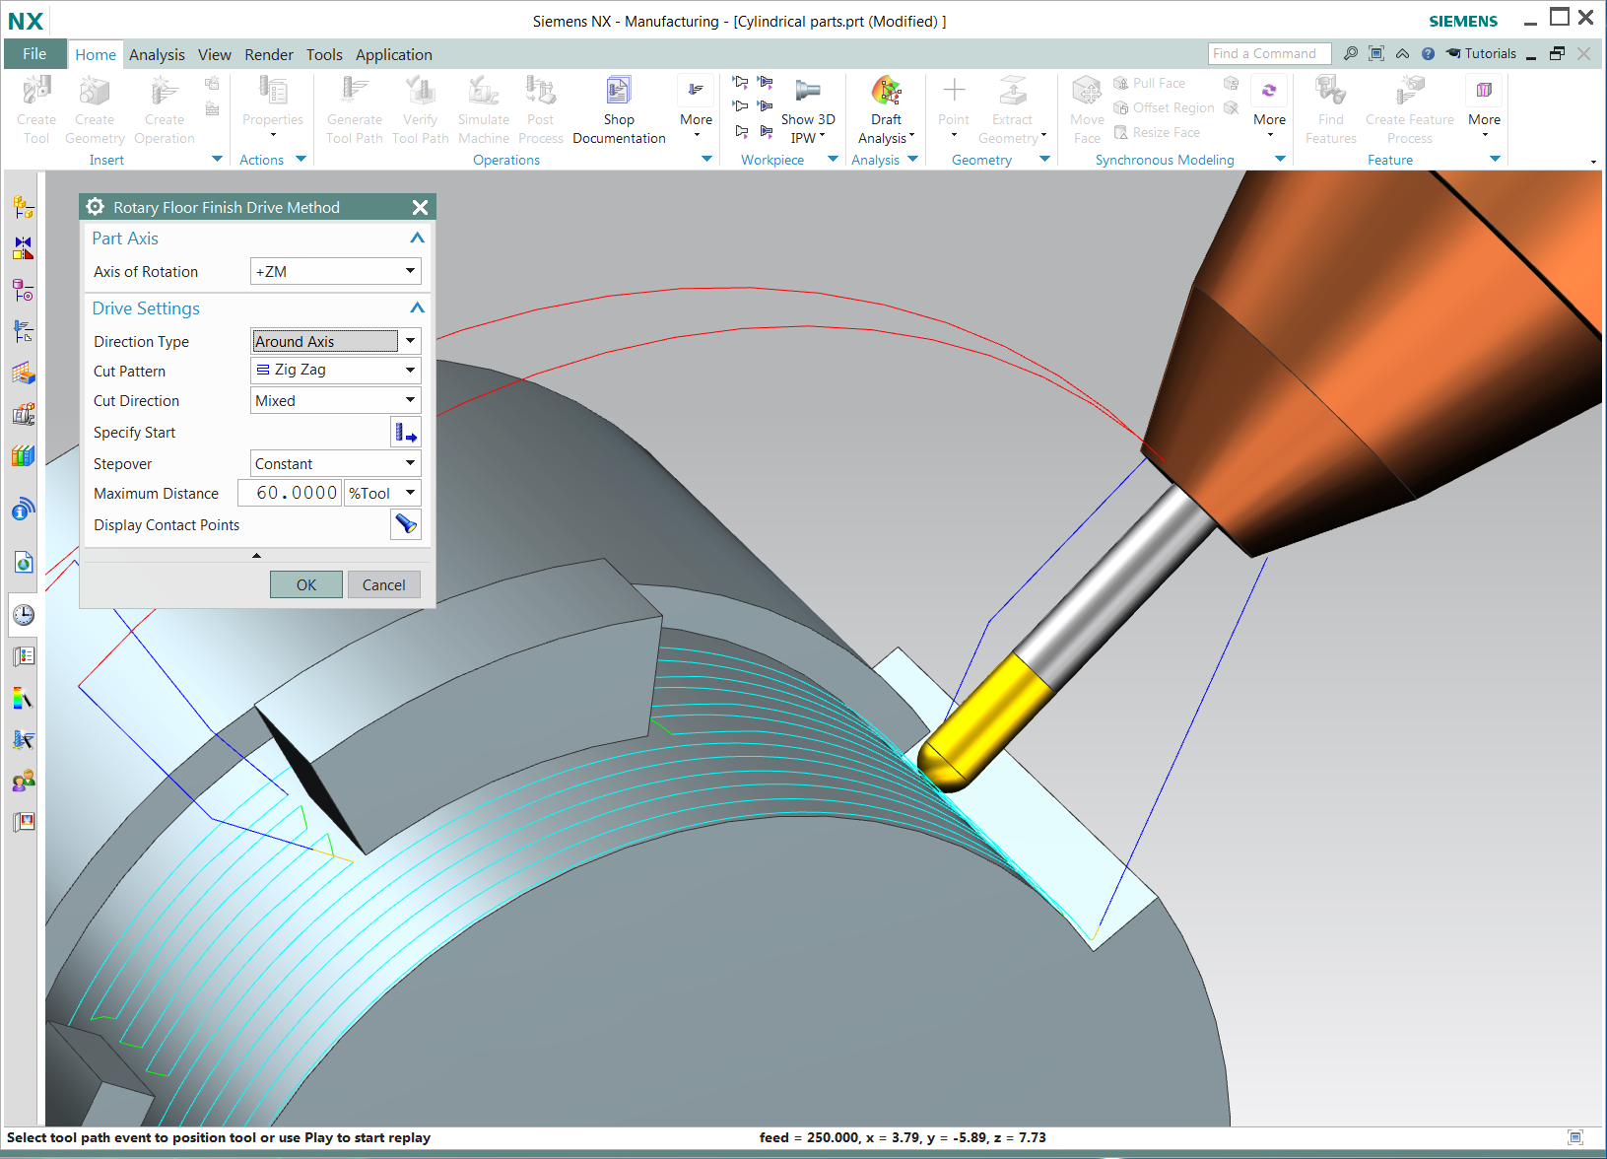Click Create Feature Process icon
Viewport: 1607px width, 1159px height.
coord(1410,92)
